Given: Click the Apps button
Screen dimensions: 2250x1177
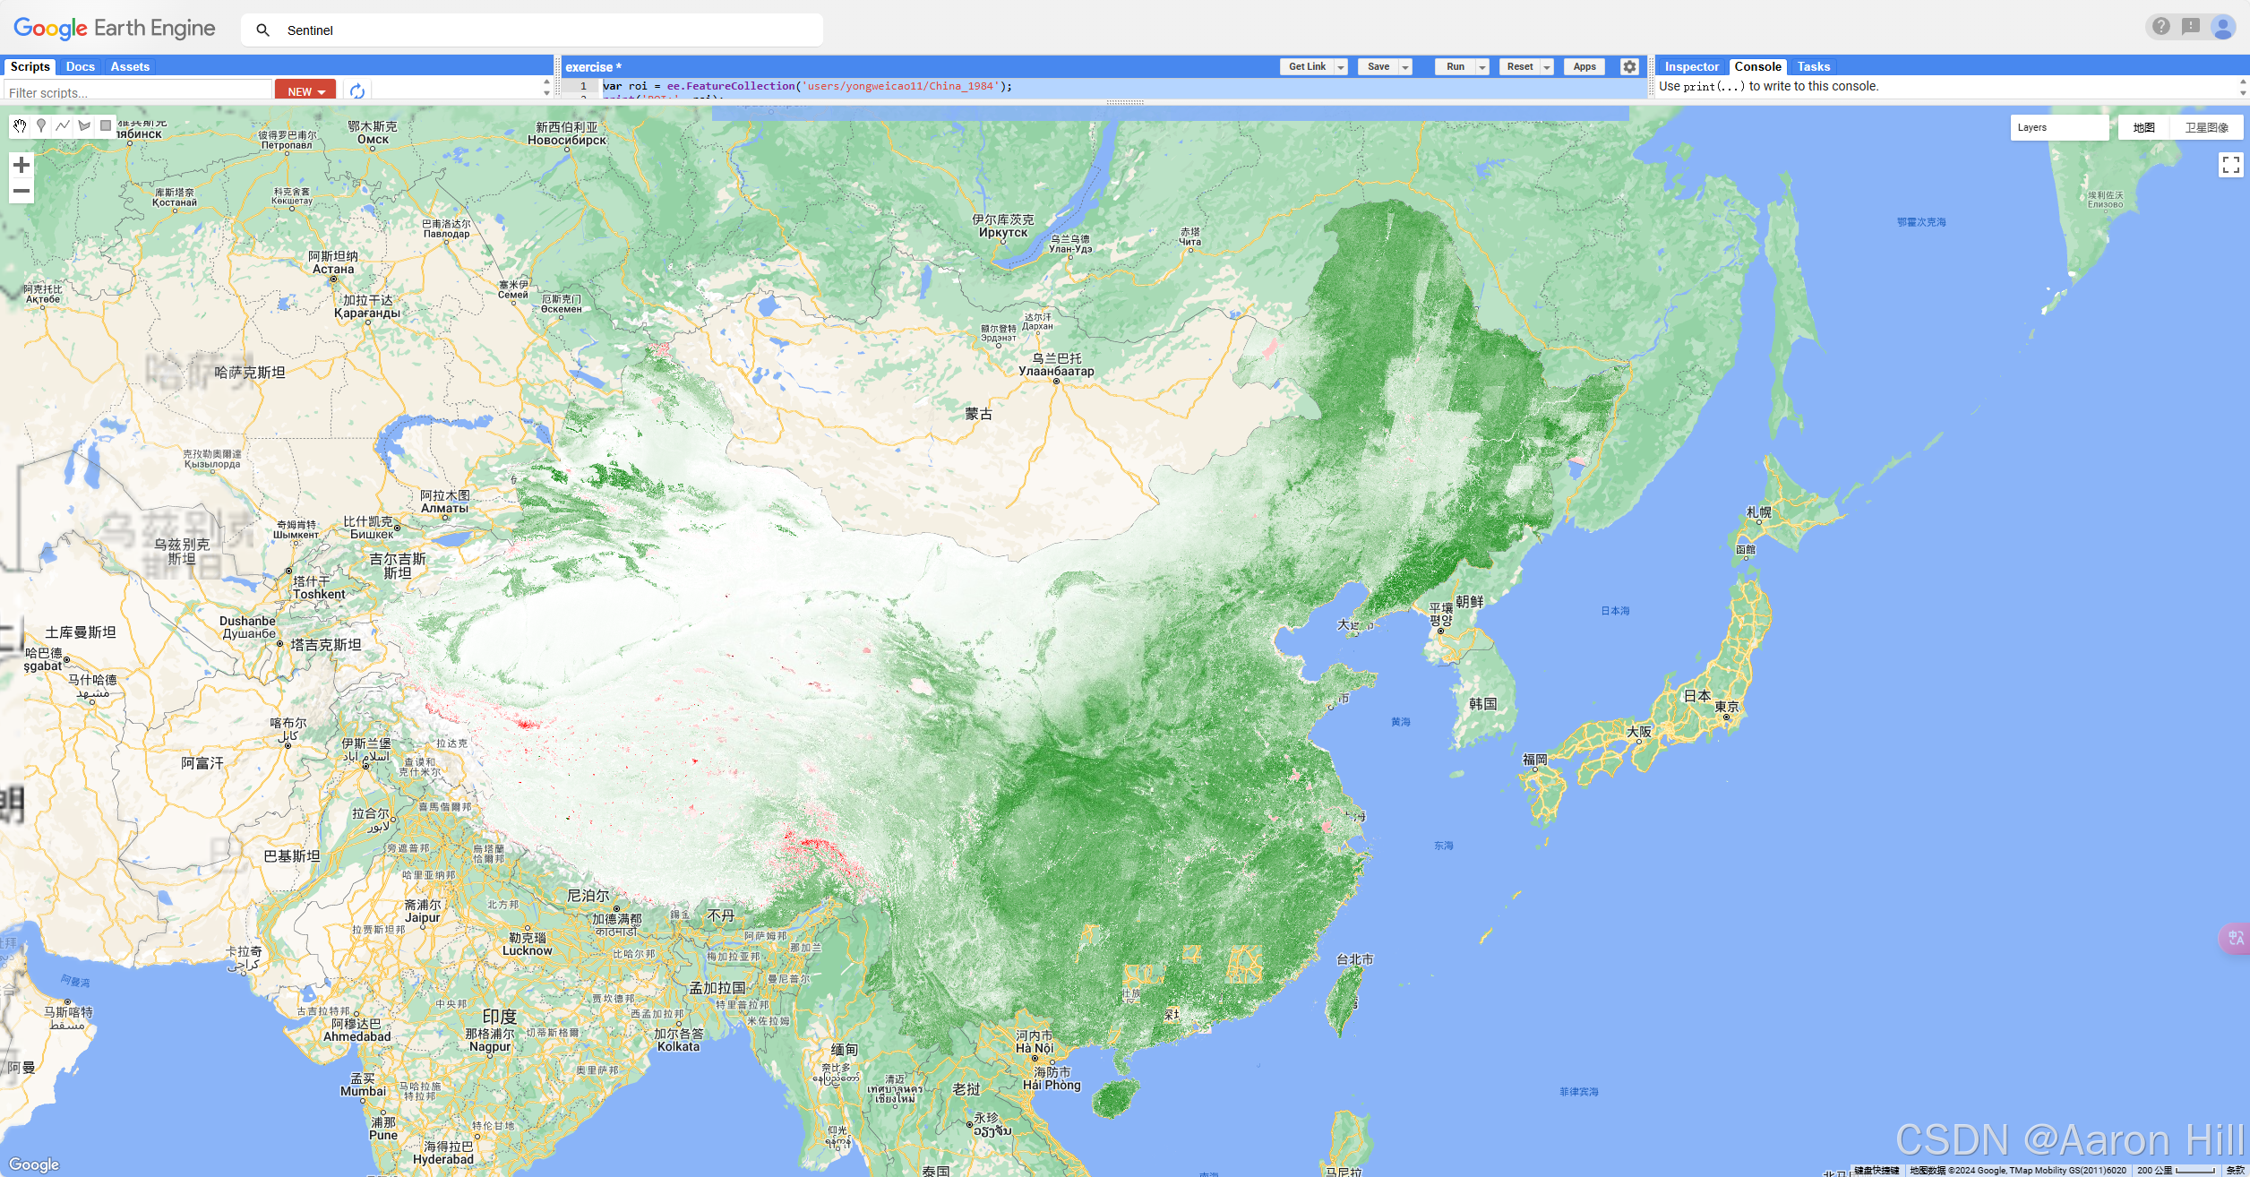Looking at the screenshot, I should [1584, 67].
